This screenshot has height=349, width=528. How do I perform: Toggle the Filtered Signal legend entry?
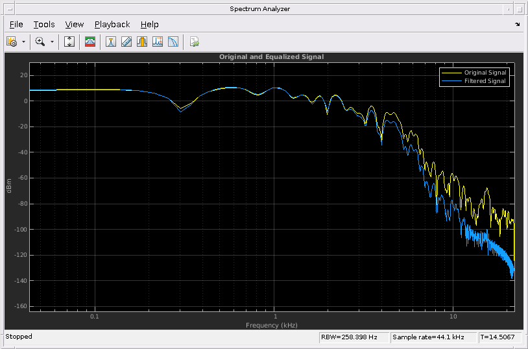(x=474, y=81)
